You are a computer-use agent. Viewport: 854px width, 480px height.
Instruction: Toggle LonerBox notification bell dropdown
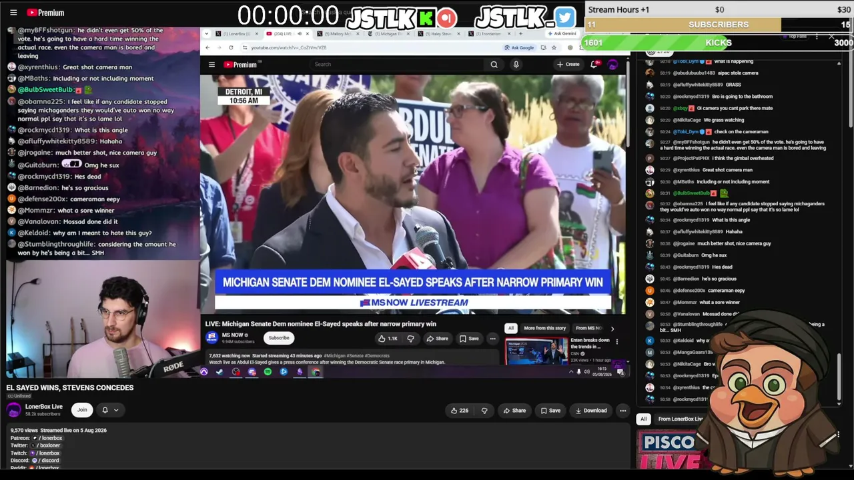pos(109,410)
